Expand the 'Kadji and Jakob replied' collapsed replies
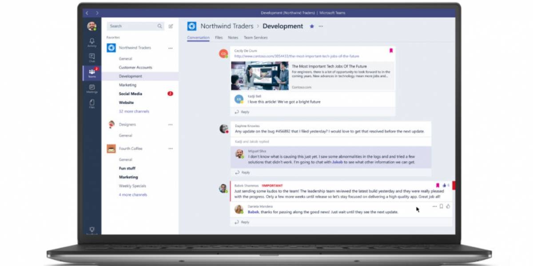This screenshot has width=533, height=266. [252, 142]
